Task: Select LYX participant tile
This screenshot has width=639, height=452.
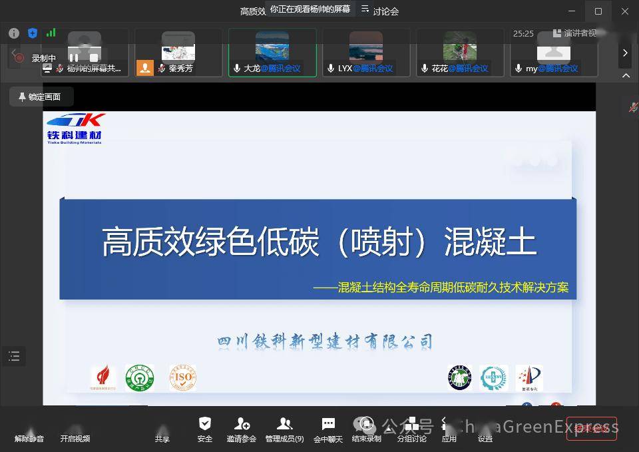Action: [x=366, y=53]
